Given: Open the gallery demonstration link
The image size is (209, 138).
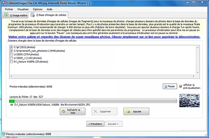Looking at the screenshot, I should coord(104,37).
